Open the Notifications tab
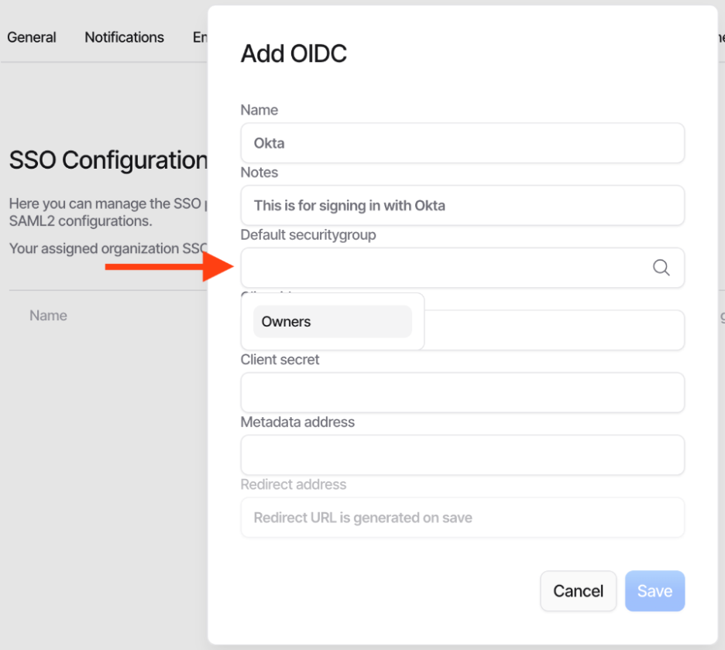The width and height of the screenshot is (725, 650). click(124, 37)
